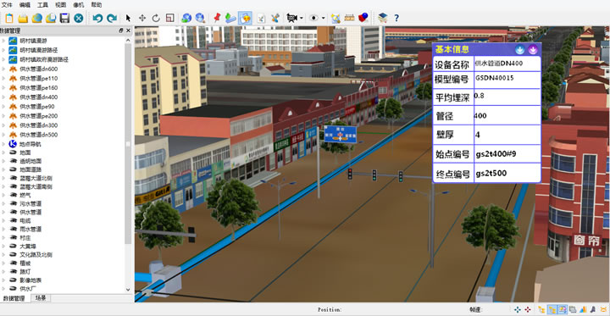
Task: Expand the 污水管道 tree node
Action: coord(3,203)
